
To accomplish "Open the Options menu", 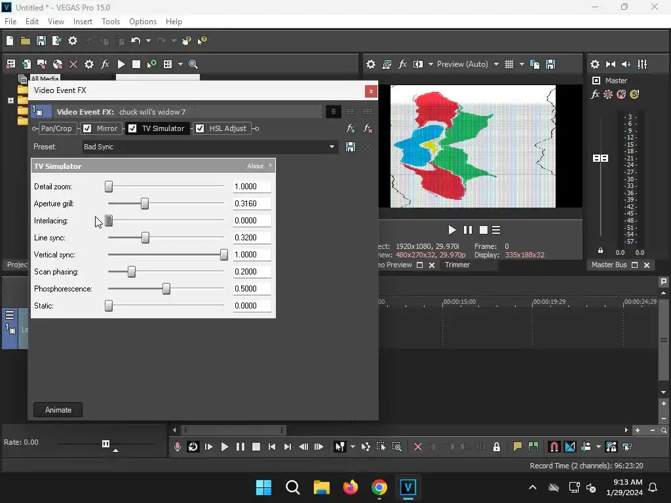I will pos(143,22).
